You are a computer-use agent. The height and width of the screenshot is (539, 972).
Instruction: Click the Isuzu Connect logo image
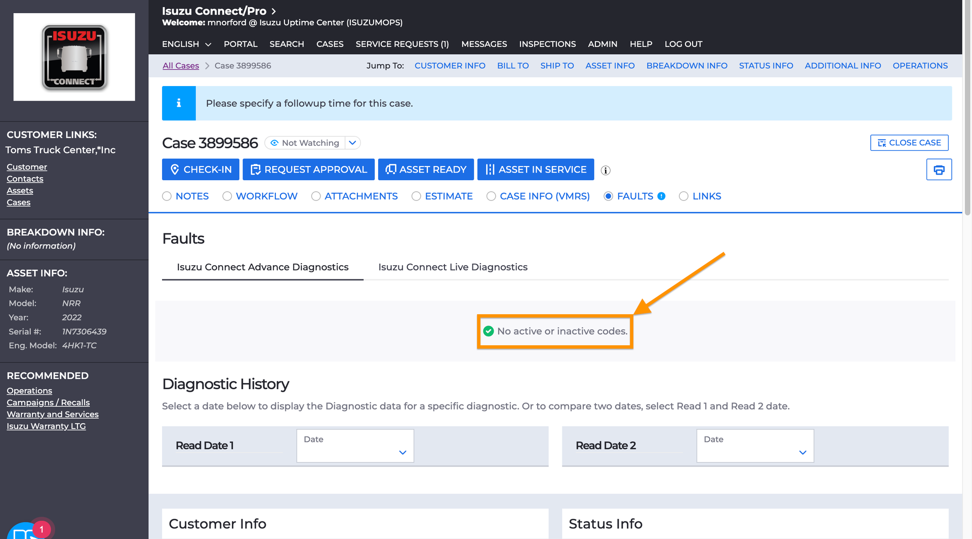click(74, 57)
